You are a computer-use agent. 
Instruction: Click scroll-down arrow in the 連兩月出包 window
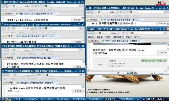(168, 68)
